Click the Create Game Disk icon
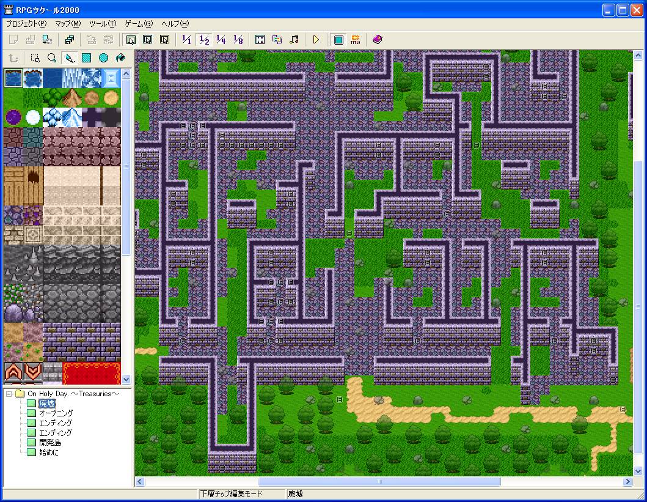The width and height of the screenshot is (647, 502). pyautogui.click(x=70, y=40)
